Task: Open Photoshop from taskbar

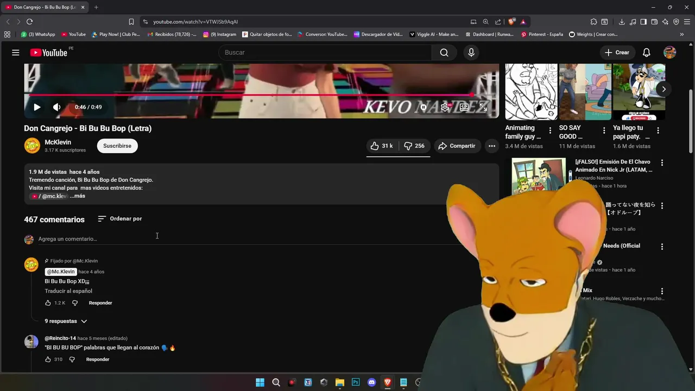Action: coord(356,382)
